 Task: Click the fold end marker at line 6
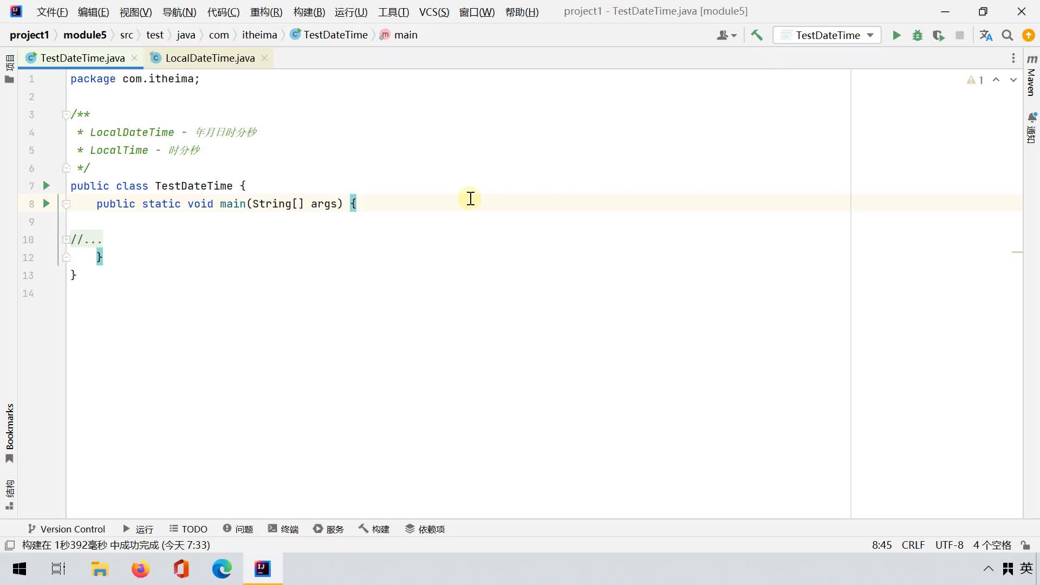click(66, 168)
